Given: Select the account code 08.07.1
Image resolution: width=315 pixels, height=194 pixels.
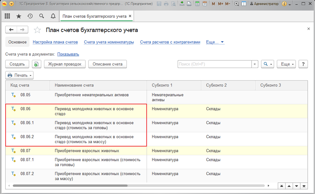Looking at the screenshot, I should [27, 159].
